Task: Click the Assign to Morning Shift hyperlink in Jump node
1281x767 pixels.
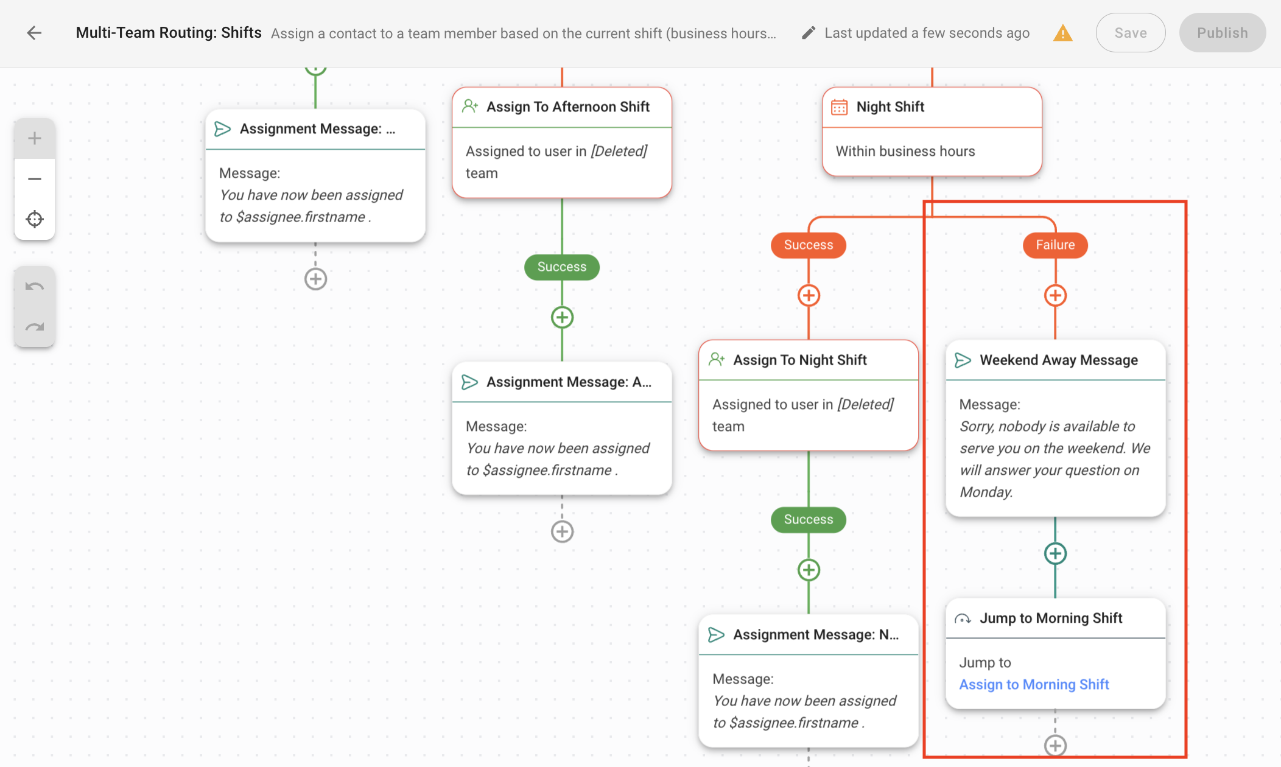Action: point(1034,683)
